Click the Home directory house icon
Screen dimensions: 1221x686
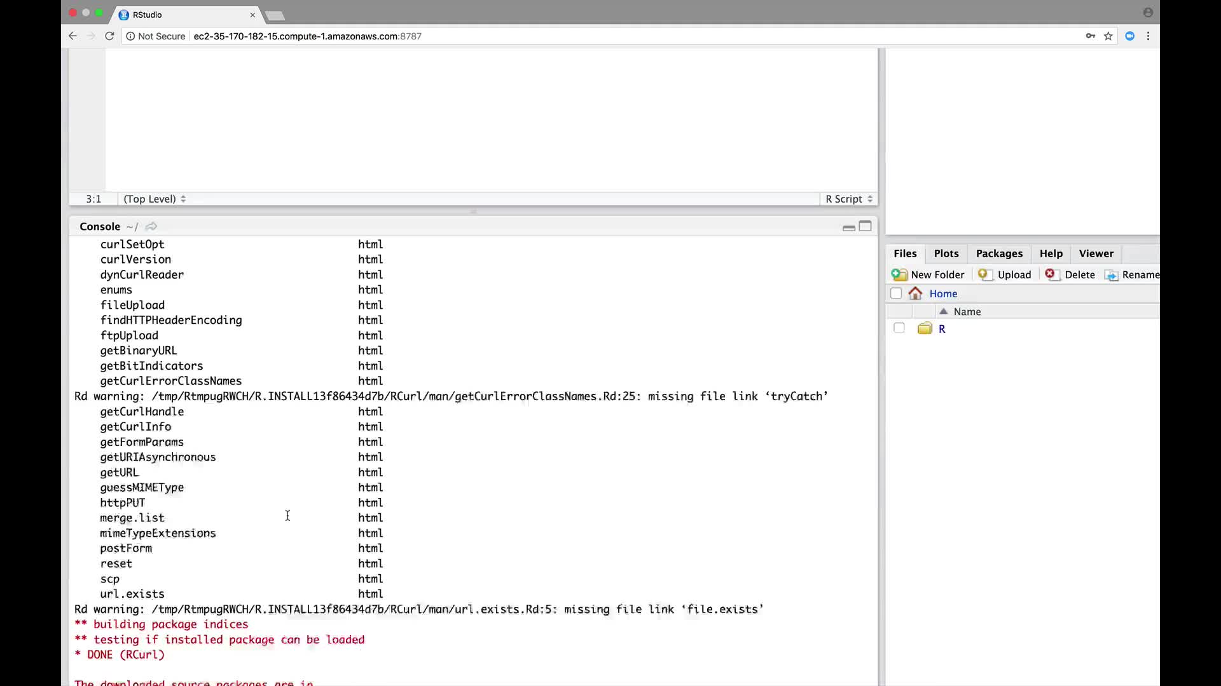pyautogui.click(x=915, y=293)
